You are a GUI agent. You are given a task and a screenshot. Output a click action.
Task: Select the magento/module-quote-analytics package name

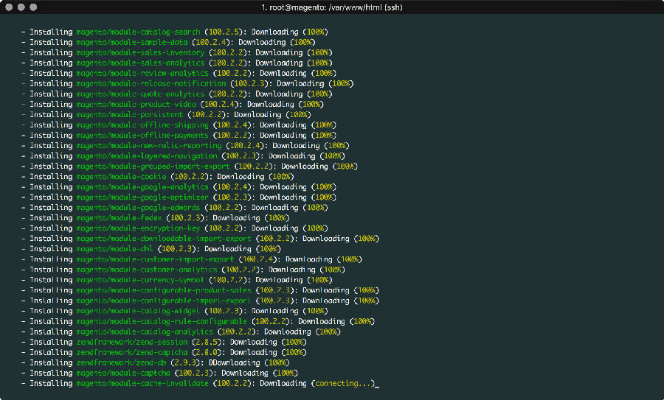point(141,94)
